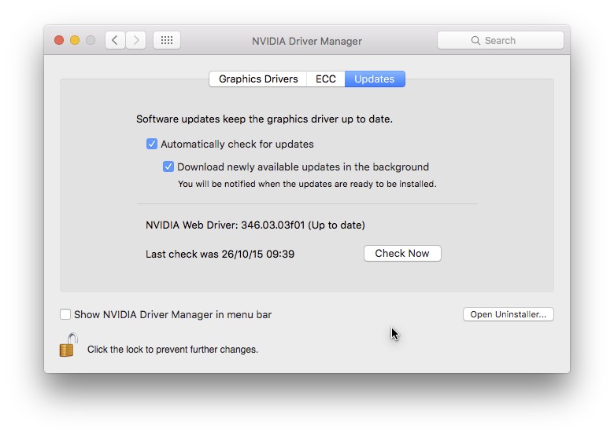
Task: Click the 'Click the lock to prevent' text
Action: click(172, 350)
